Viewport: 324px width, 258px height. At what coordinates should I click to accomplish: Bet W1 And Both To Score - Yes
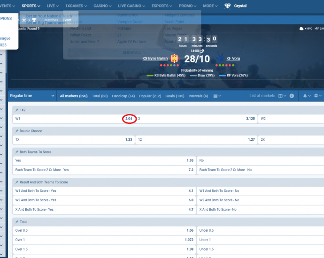(x=104, y=191)
